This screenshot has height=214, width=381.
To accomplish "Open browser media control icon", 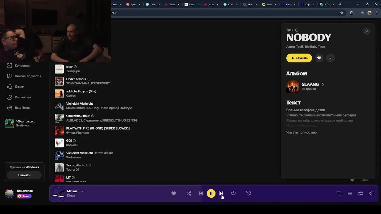I will pos(362,13).
